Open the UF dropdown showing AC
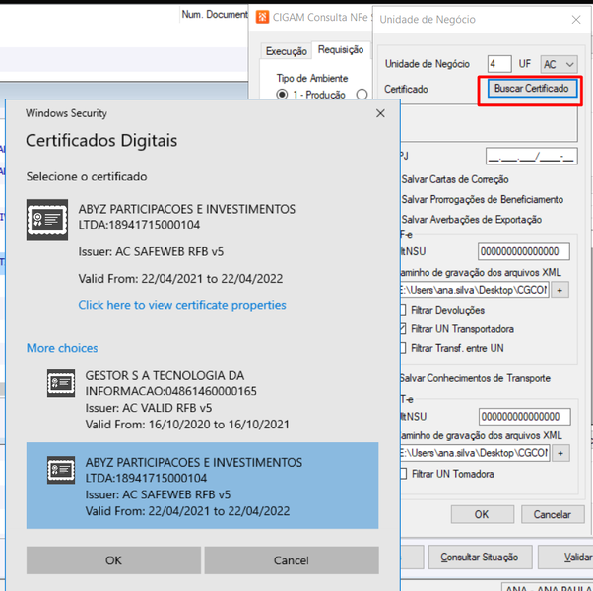Image resolution: width=593 pixels, height=591 pixels. (x=559, y=64)
